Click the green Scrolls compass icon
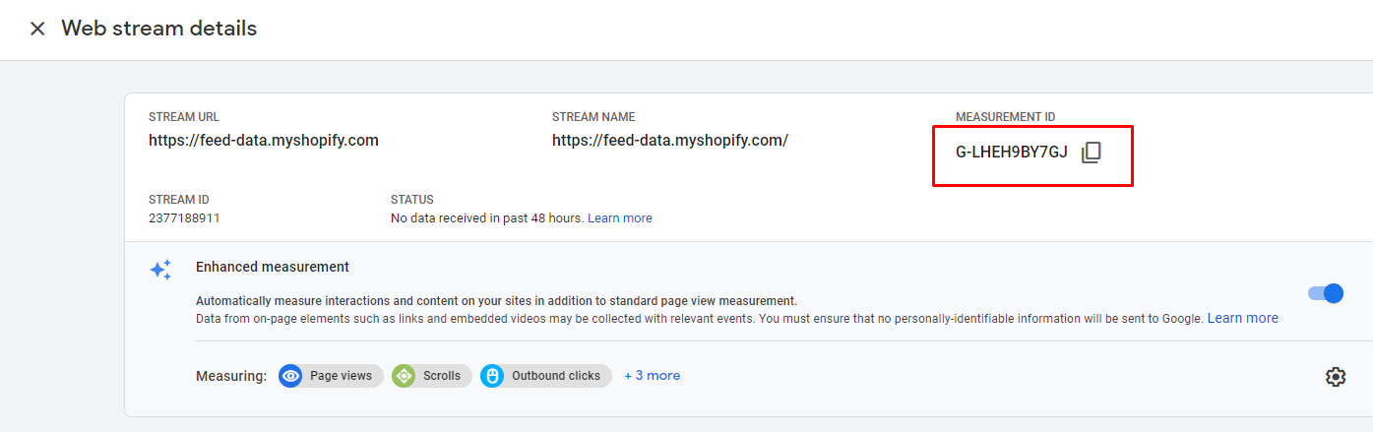This screenshot has width=1373, height=432. [x=404, y=376]
